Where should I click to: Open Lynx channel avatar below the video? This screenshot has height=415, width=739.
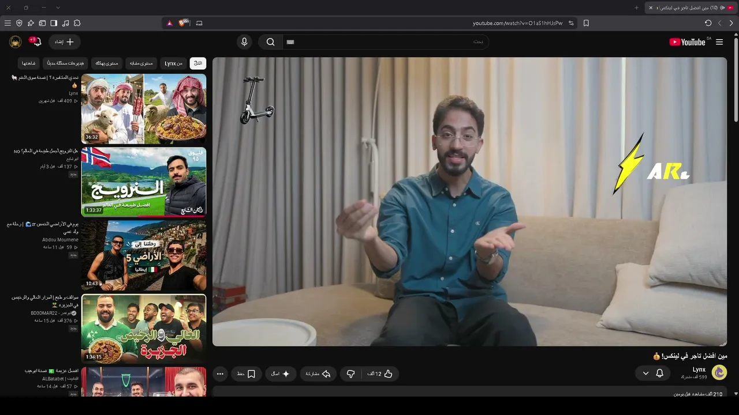[x=719, y=372]
